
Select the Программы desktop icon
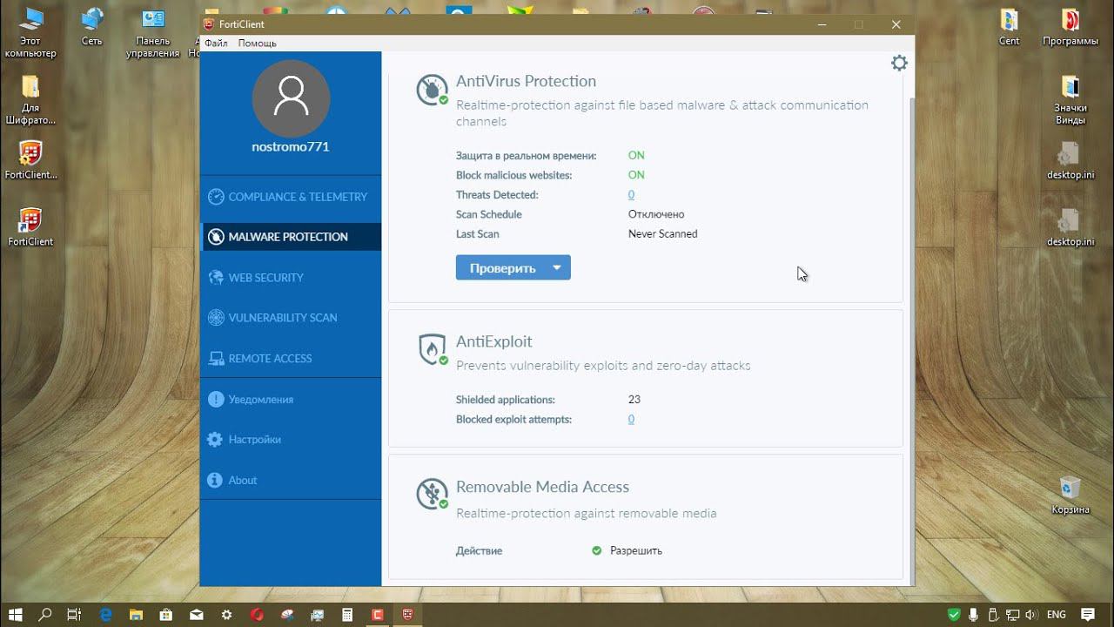1070,27
